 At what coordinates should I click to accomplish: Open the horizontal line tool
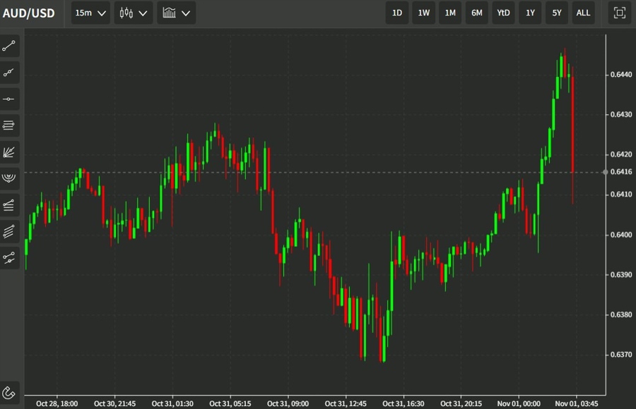(9, 99)
